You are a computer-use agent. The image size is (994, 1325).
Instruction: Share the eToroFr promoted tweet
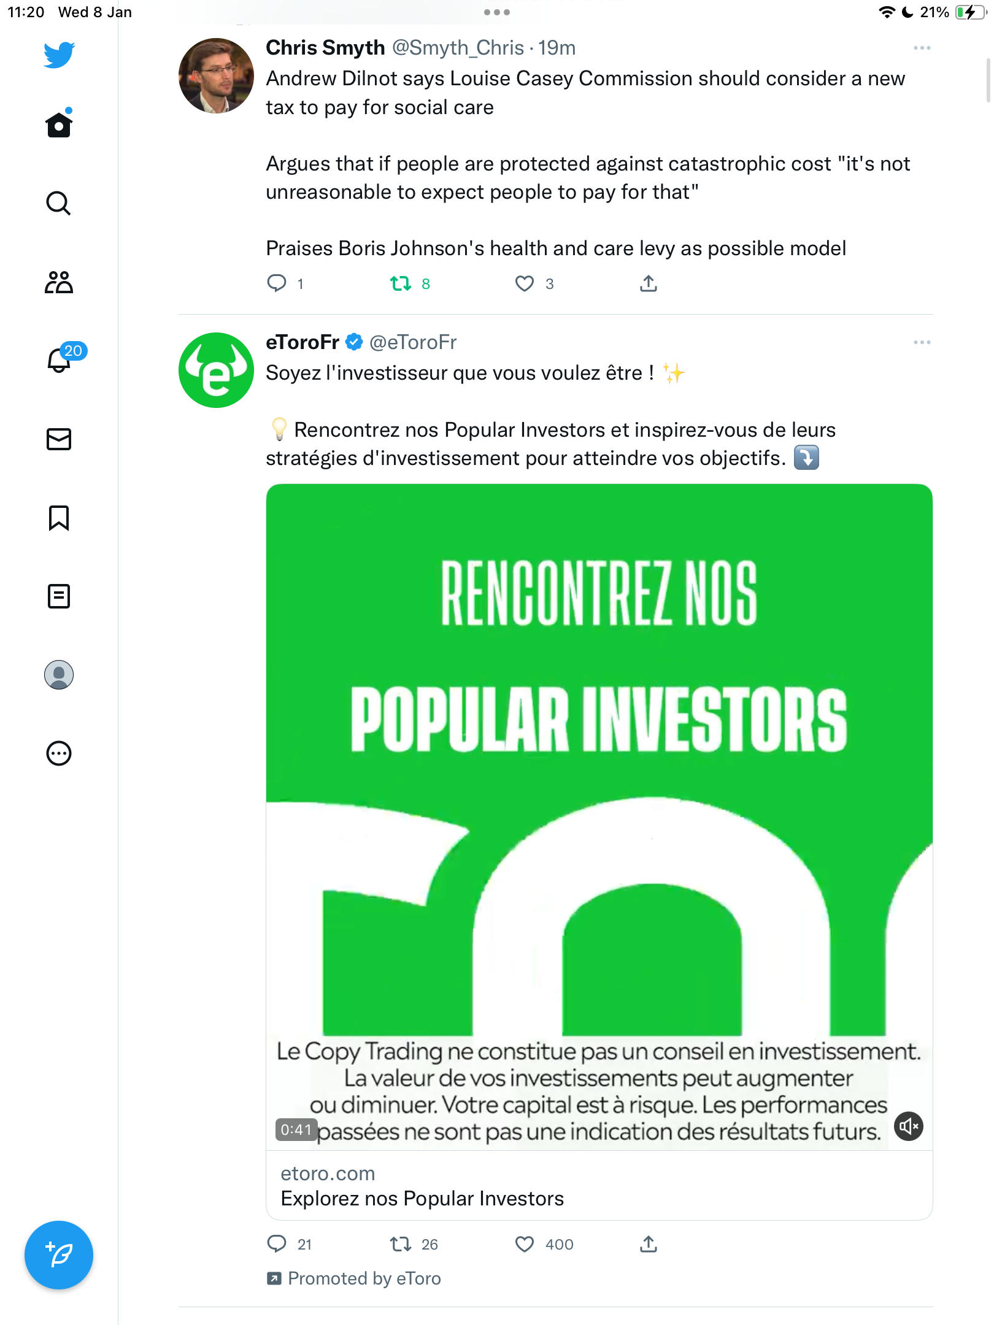click(x=649, y=1244)
